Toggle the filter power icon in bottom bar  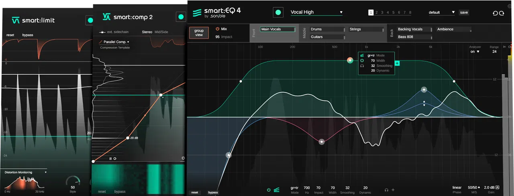click(x=269, y=190)
